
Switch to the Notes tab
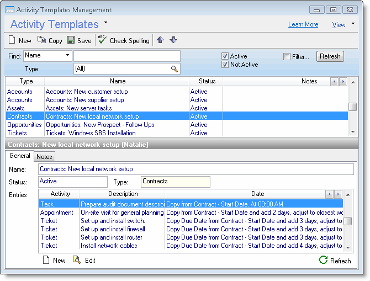[44, 157]
